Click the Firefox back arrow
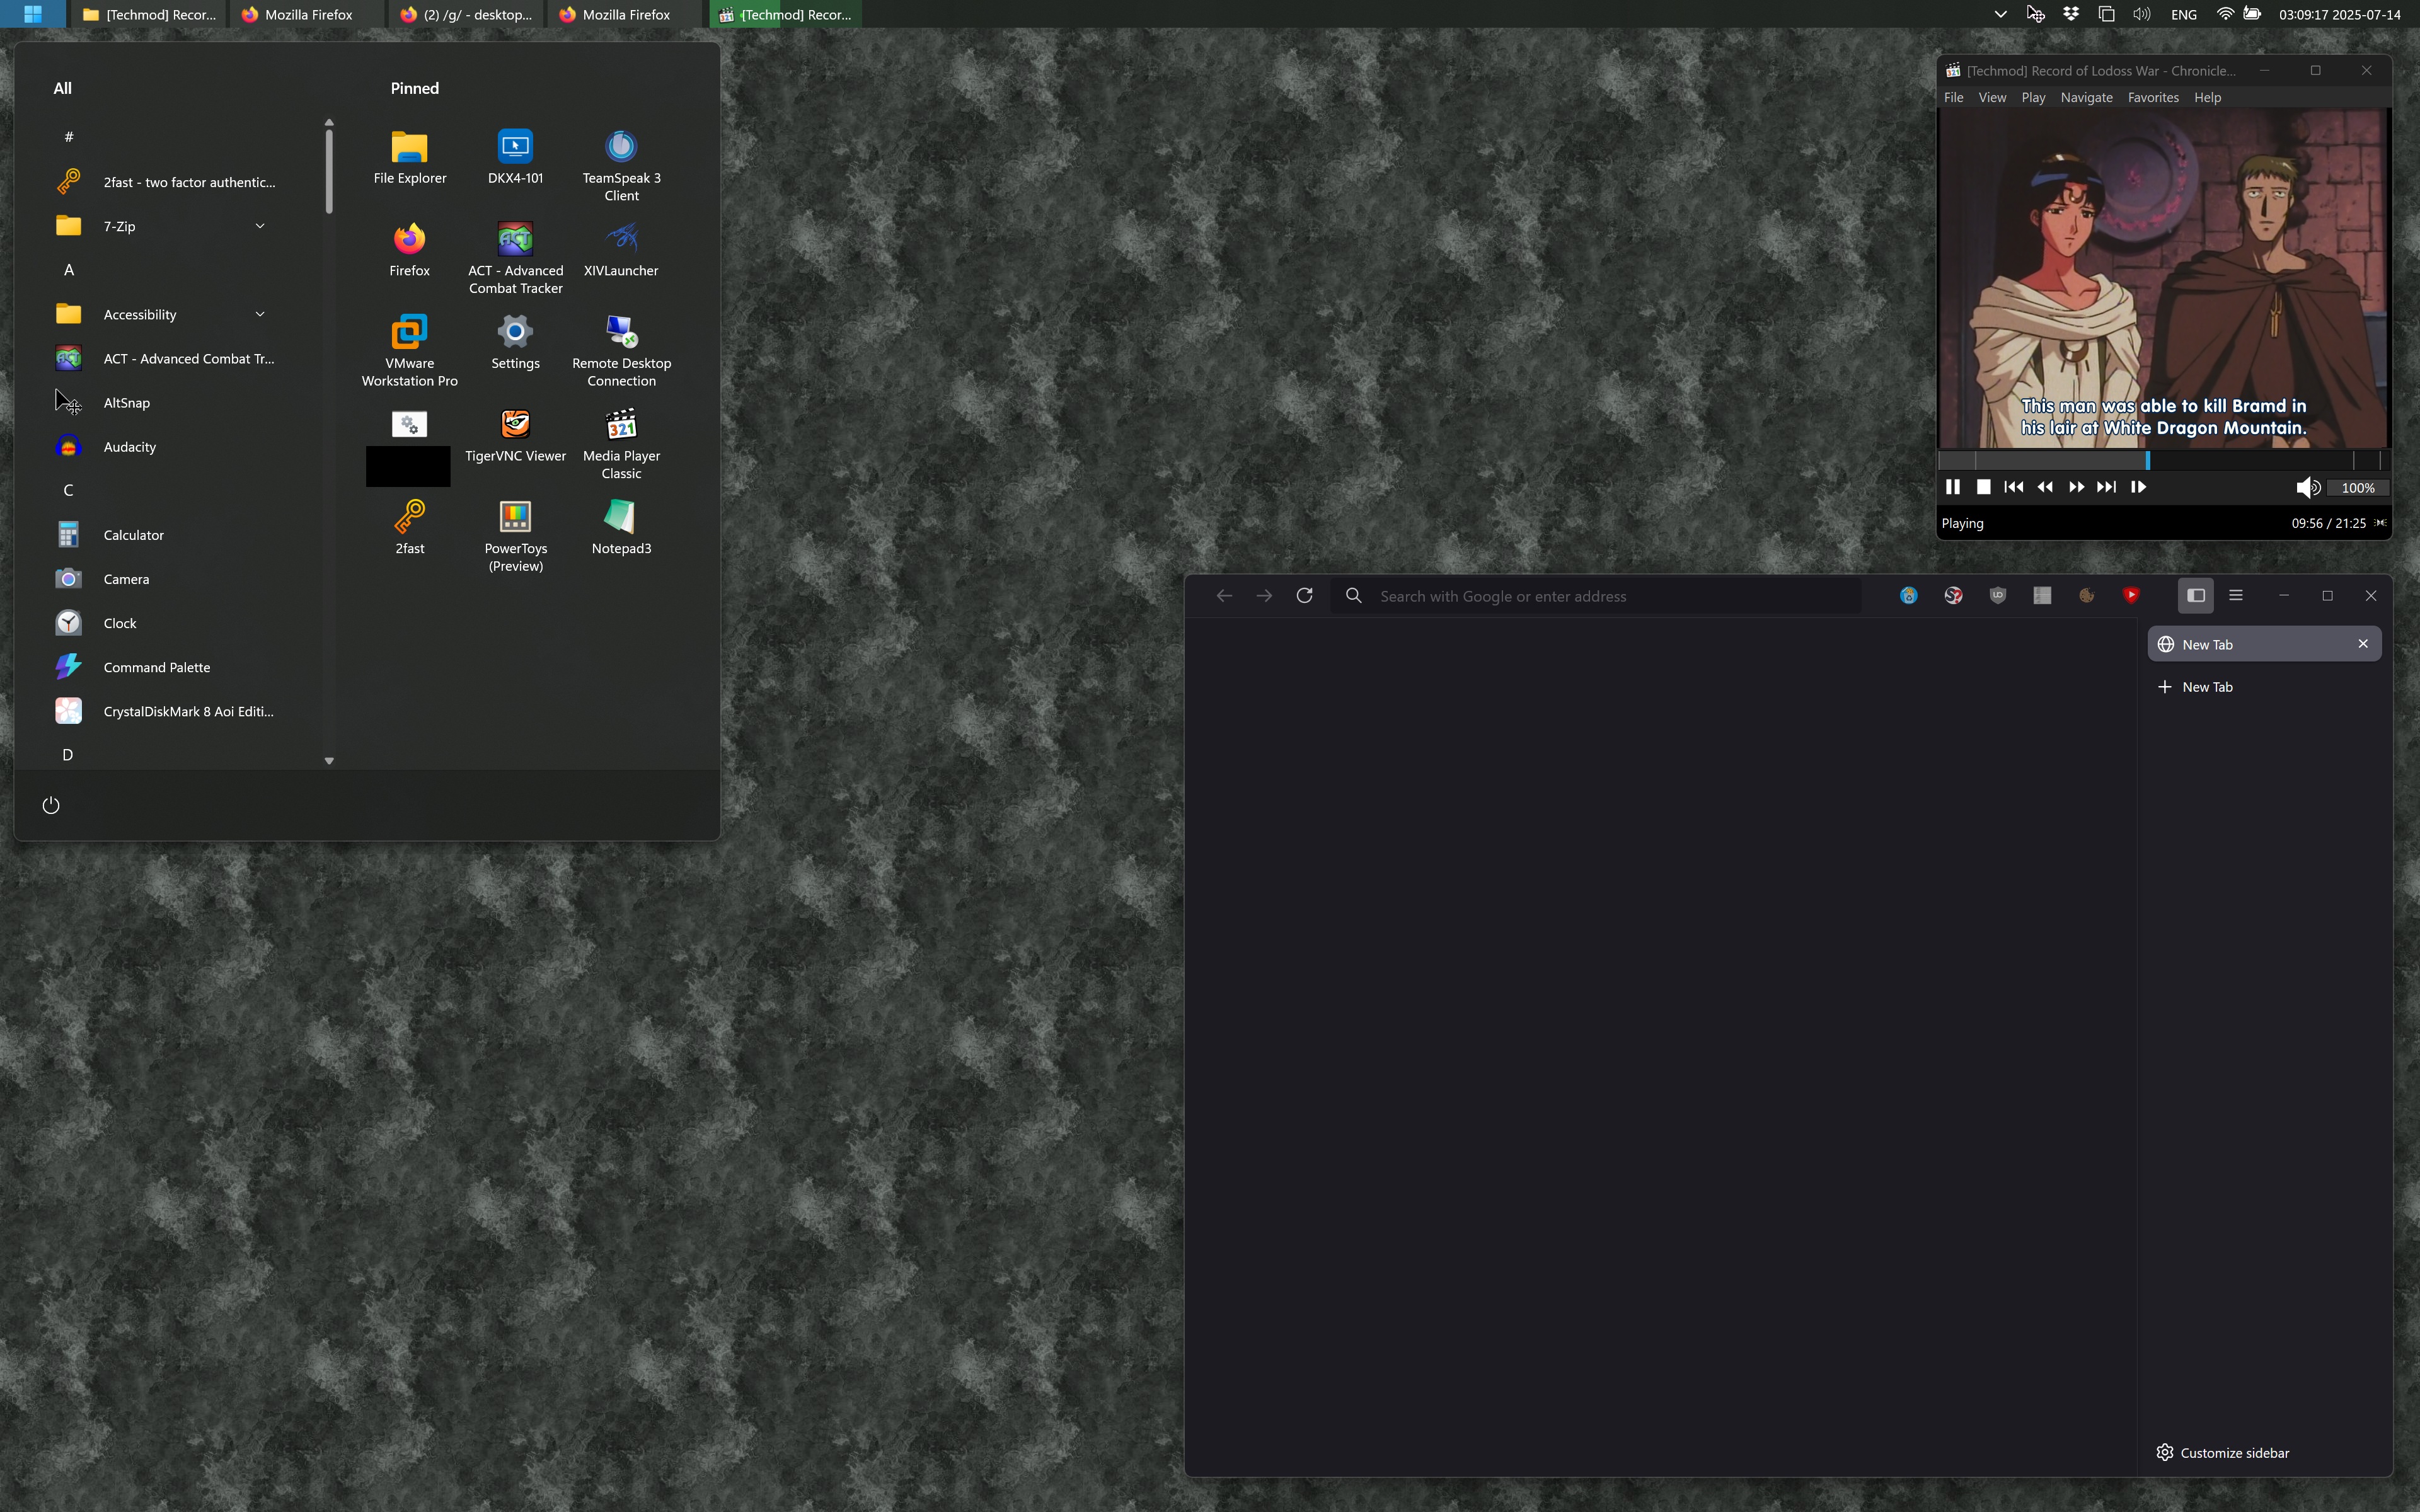Viewport: 2420px width, 1512px height. pos(1224,596)
